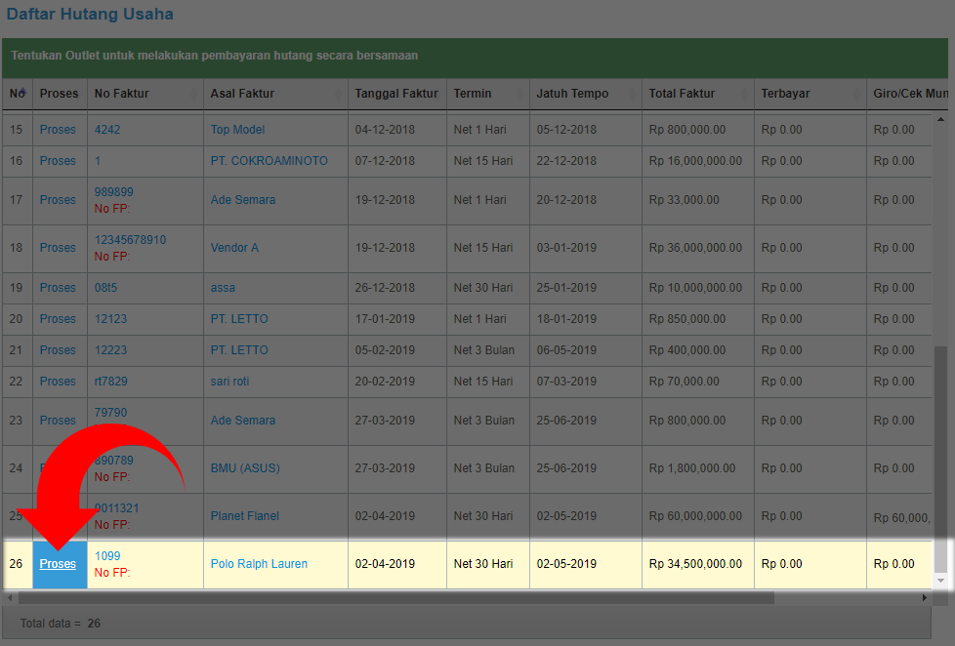
Task: Click Proses link in row 16
Action: point(58,161)
